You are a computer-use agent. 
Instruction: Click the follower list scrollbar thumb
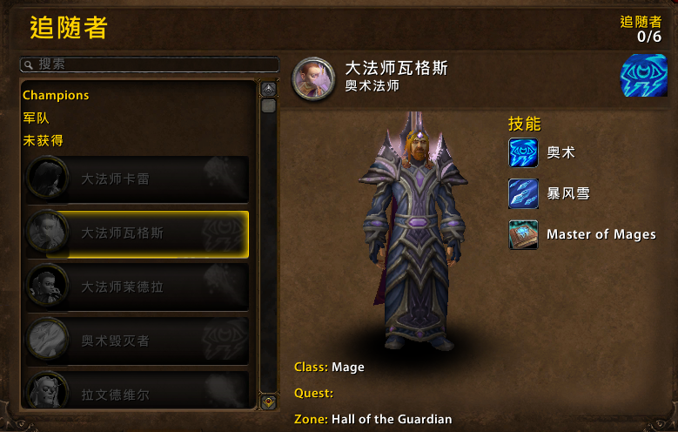pyautogui.click(x=269, y=105)
